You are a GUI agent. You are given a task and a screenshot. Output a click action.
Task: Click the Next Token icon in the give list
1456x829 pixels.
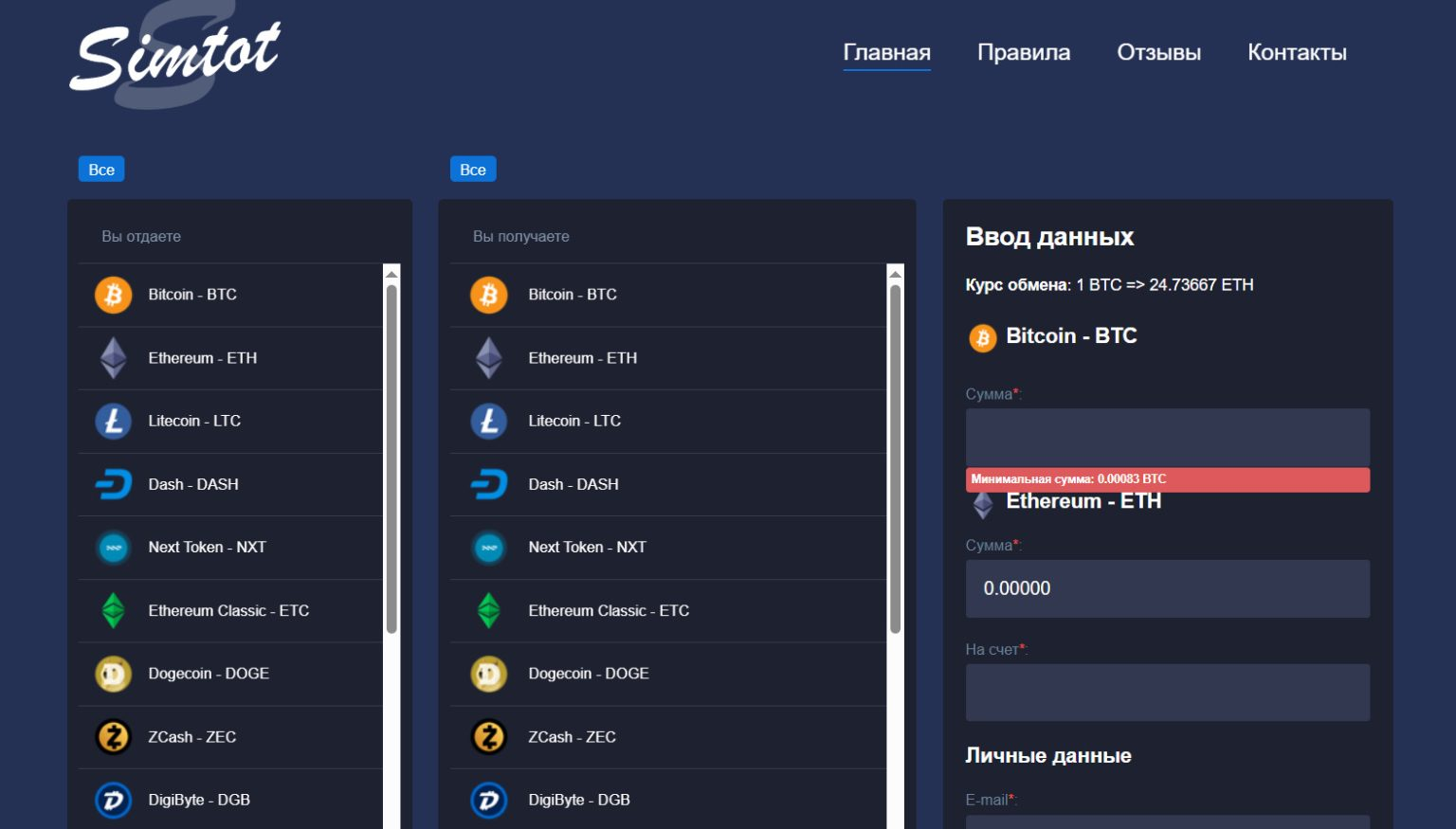(114, 548)
